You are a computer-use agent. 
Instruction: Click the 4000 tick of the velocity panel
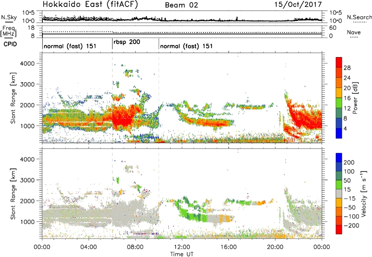[x=27, y=159]
